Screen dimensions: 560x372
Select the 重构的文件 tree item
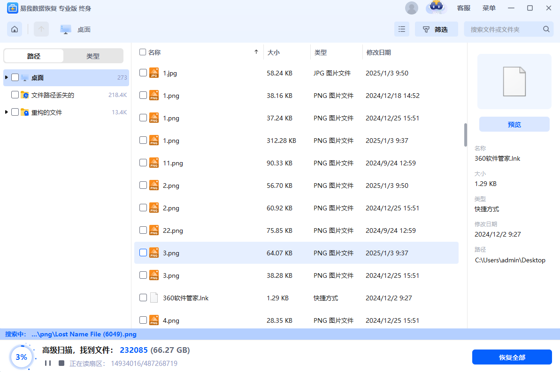46,112
